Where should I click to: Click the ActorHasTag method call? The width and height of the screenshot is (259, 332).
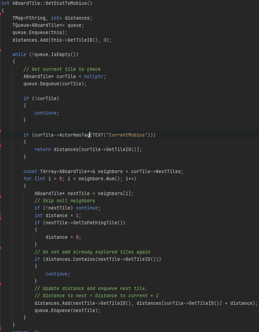pyautogui.click(x=74, y=135)
